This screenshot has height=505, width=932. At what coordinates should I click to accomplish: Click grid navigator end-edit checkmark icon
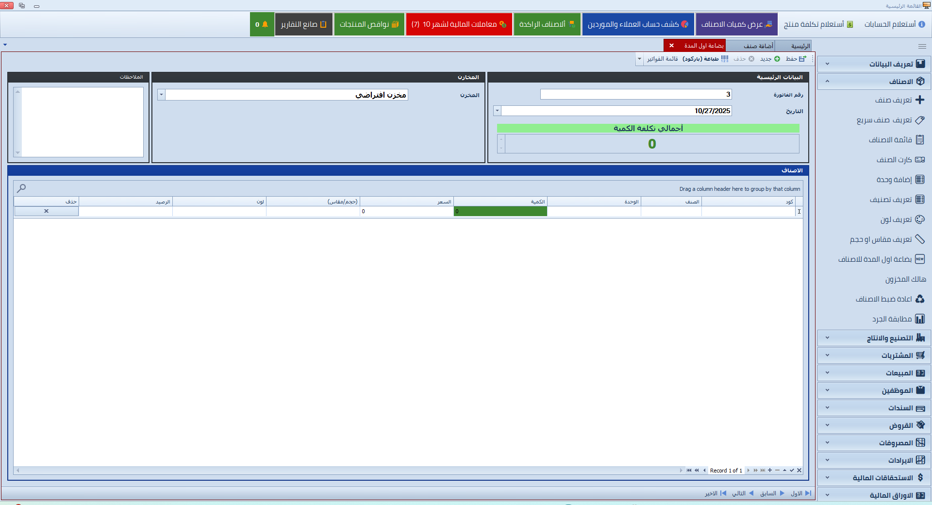pos(792,470)
